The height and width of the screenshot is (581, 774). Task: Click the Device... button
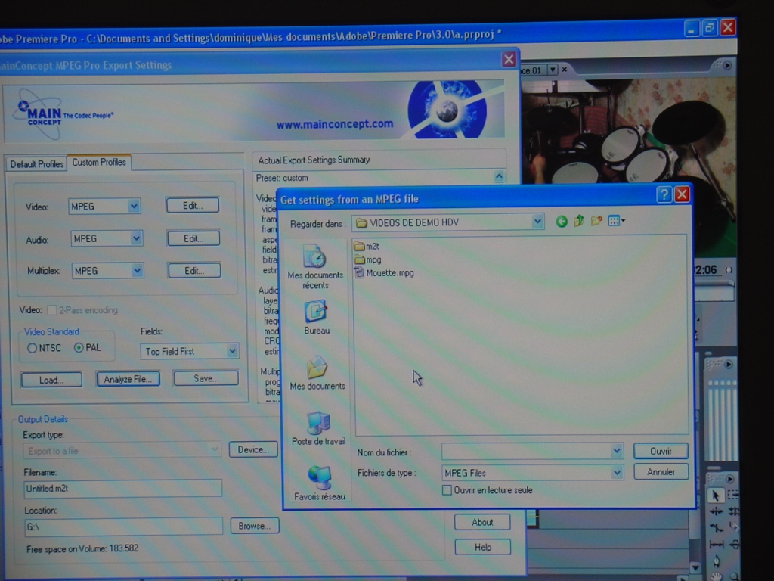tap(253, 449)
